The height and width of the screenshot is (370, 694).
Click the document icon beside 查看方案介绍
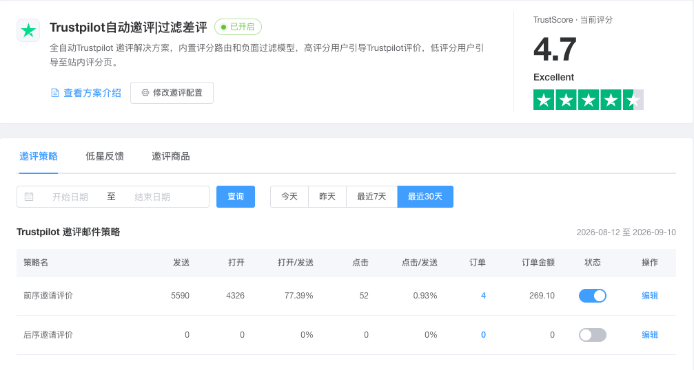(55, 93)
